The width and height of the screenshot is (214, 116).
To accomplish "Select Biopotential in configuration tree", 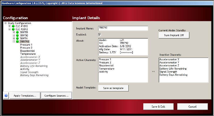I will point(28,51).
